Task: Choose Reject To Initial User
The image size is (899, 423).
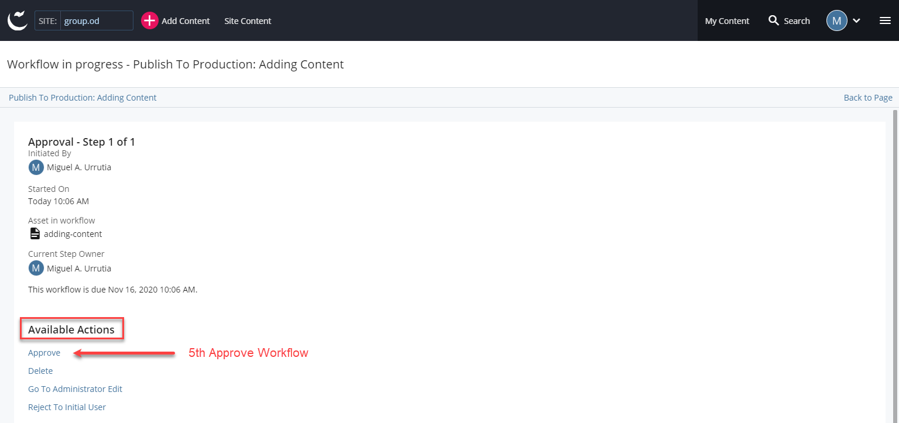Action: 67,407
